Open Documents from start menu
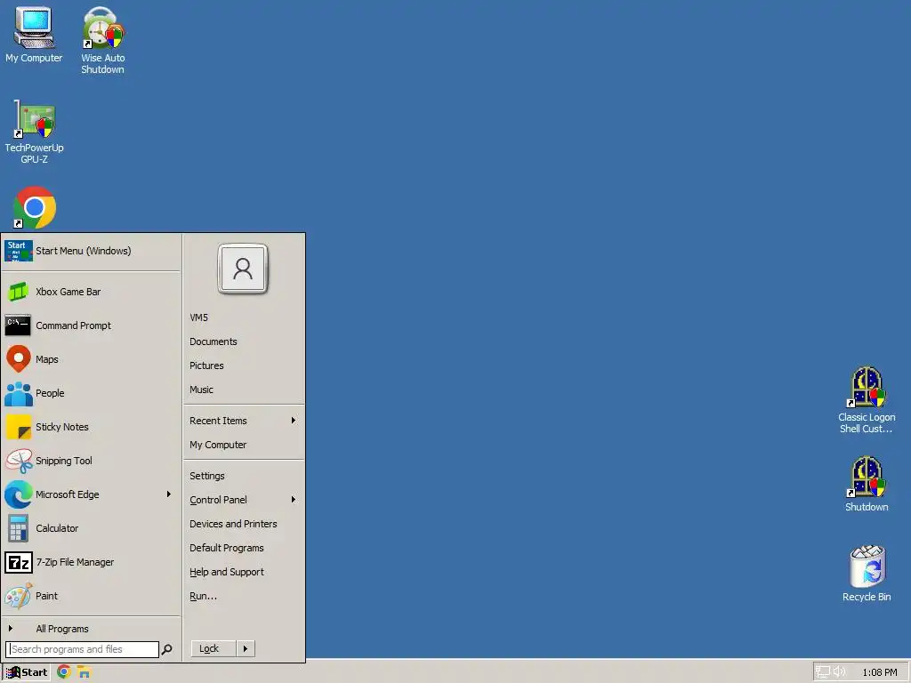The image size is (911, 683). (x=244, y=341)
